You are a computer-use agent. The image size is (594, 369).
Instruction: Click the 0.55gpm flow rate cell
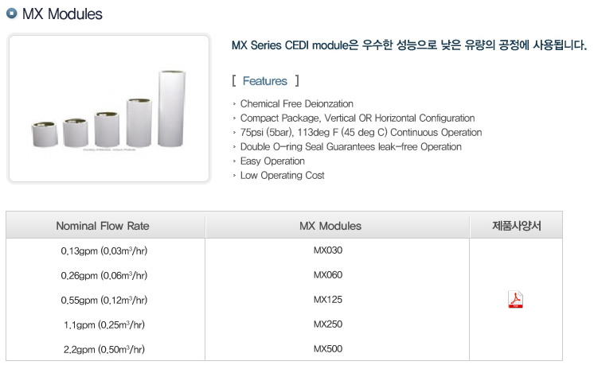point(104,300)
